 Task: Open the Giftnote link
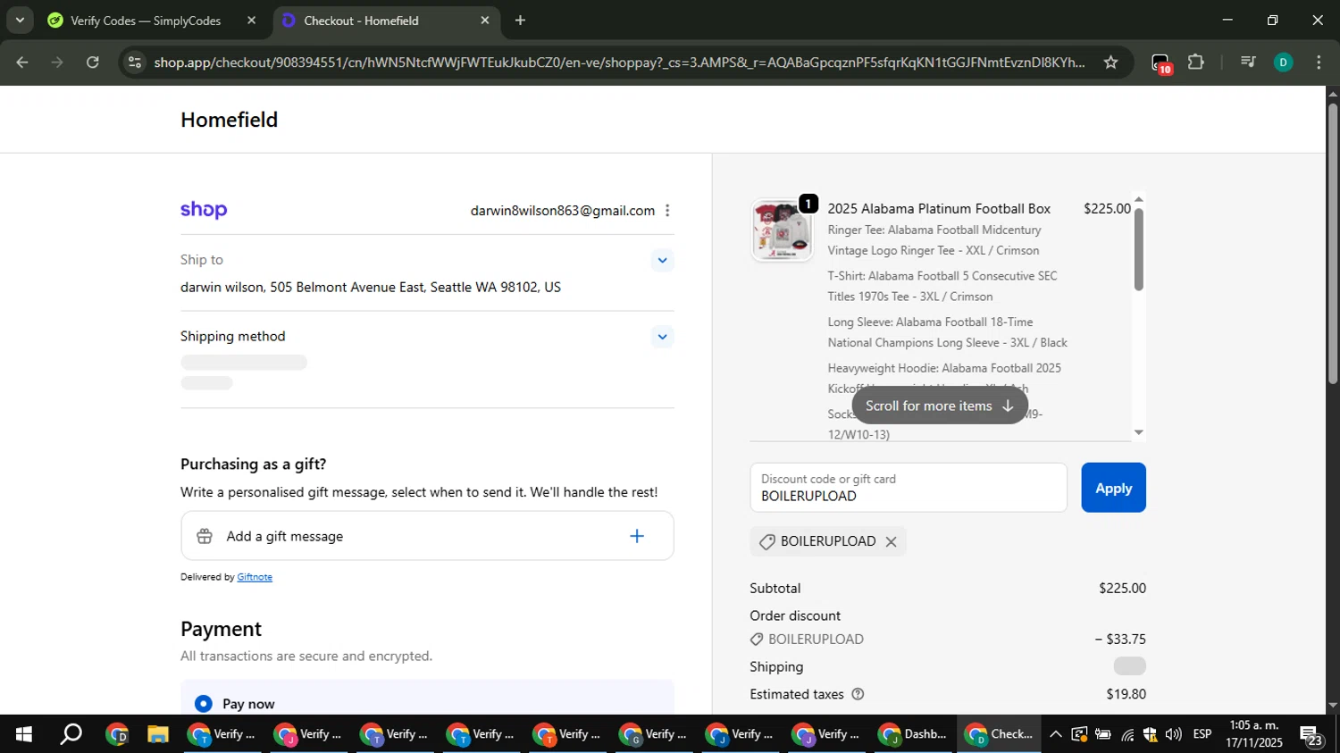point(255,577)
